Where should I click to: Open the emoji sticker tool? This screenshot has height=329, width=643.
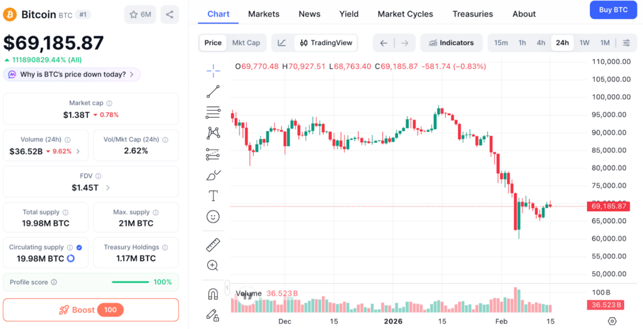coord(213,217)
